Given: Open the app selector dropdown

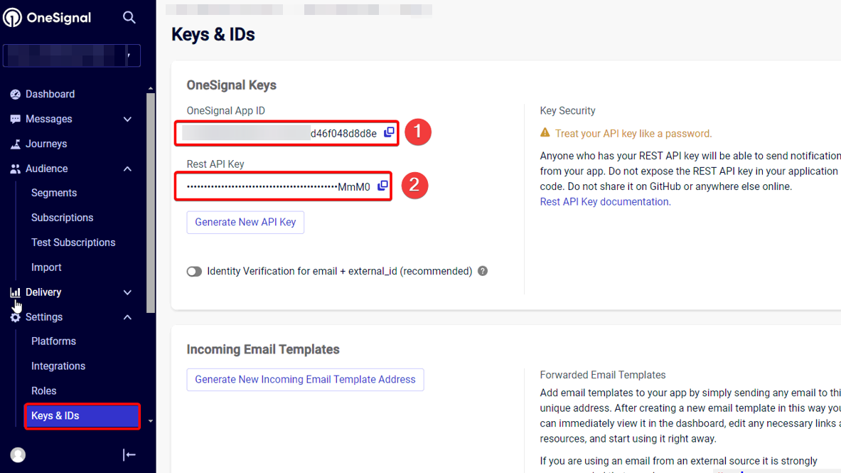Looking at the screenshot, I should 72,55.
